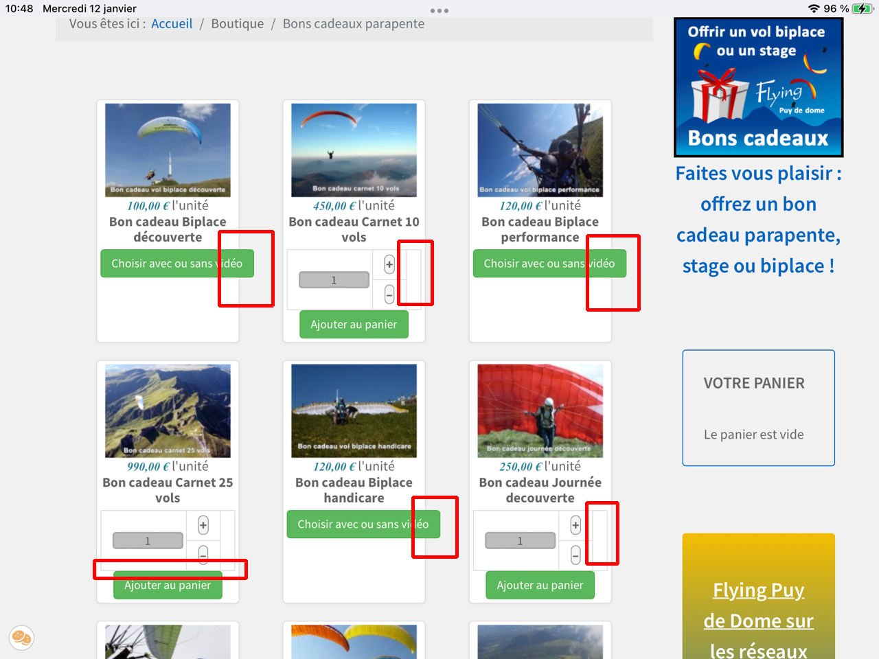Add Carnet 25 vols to cart
The width and height of the screenshot is (879, 659).
[168, 585]
